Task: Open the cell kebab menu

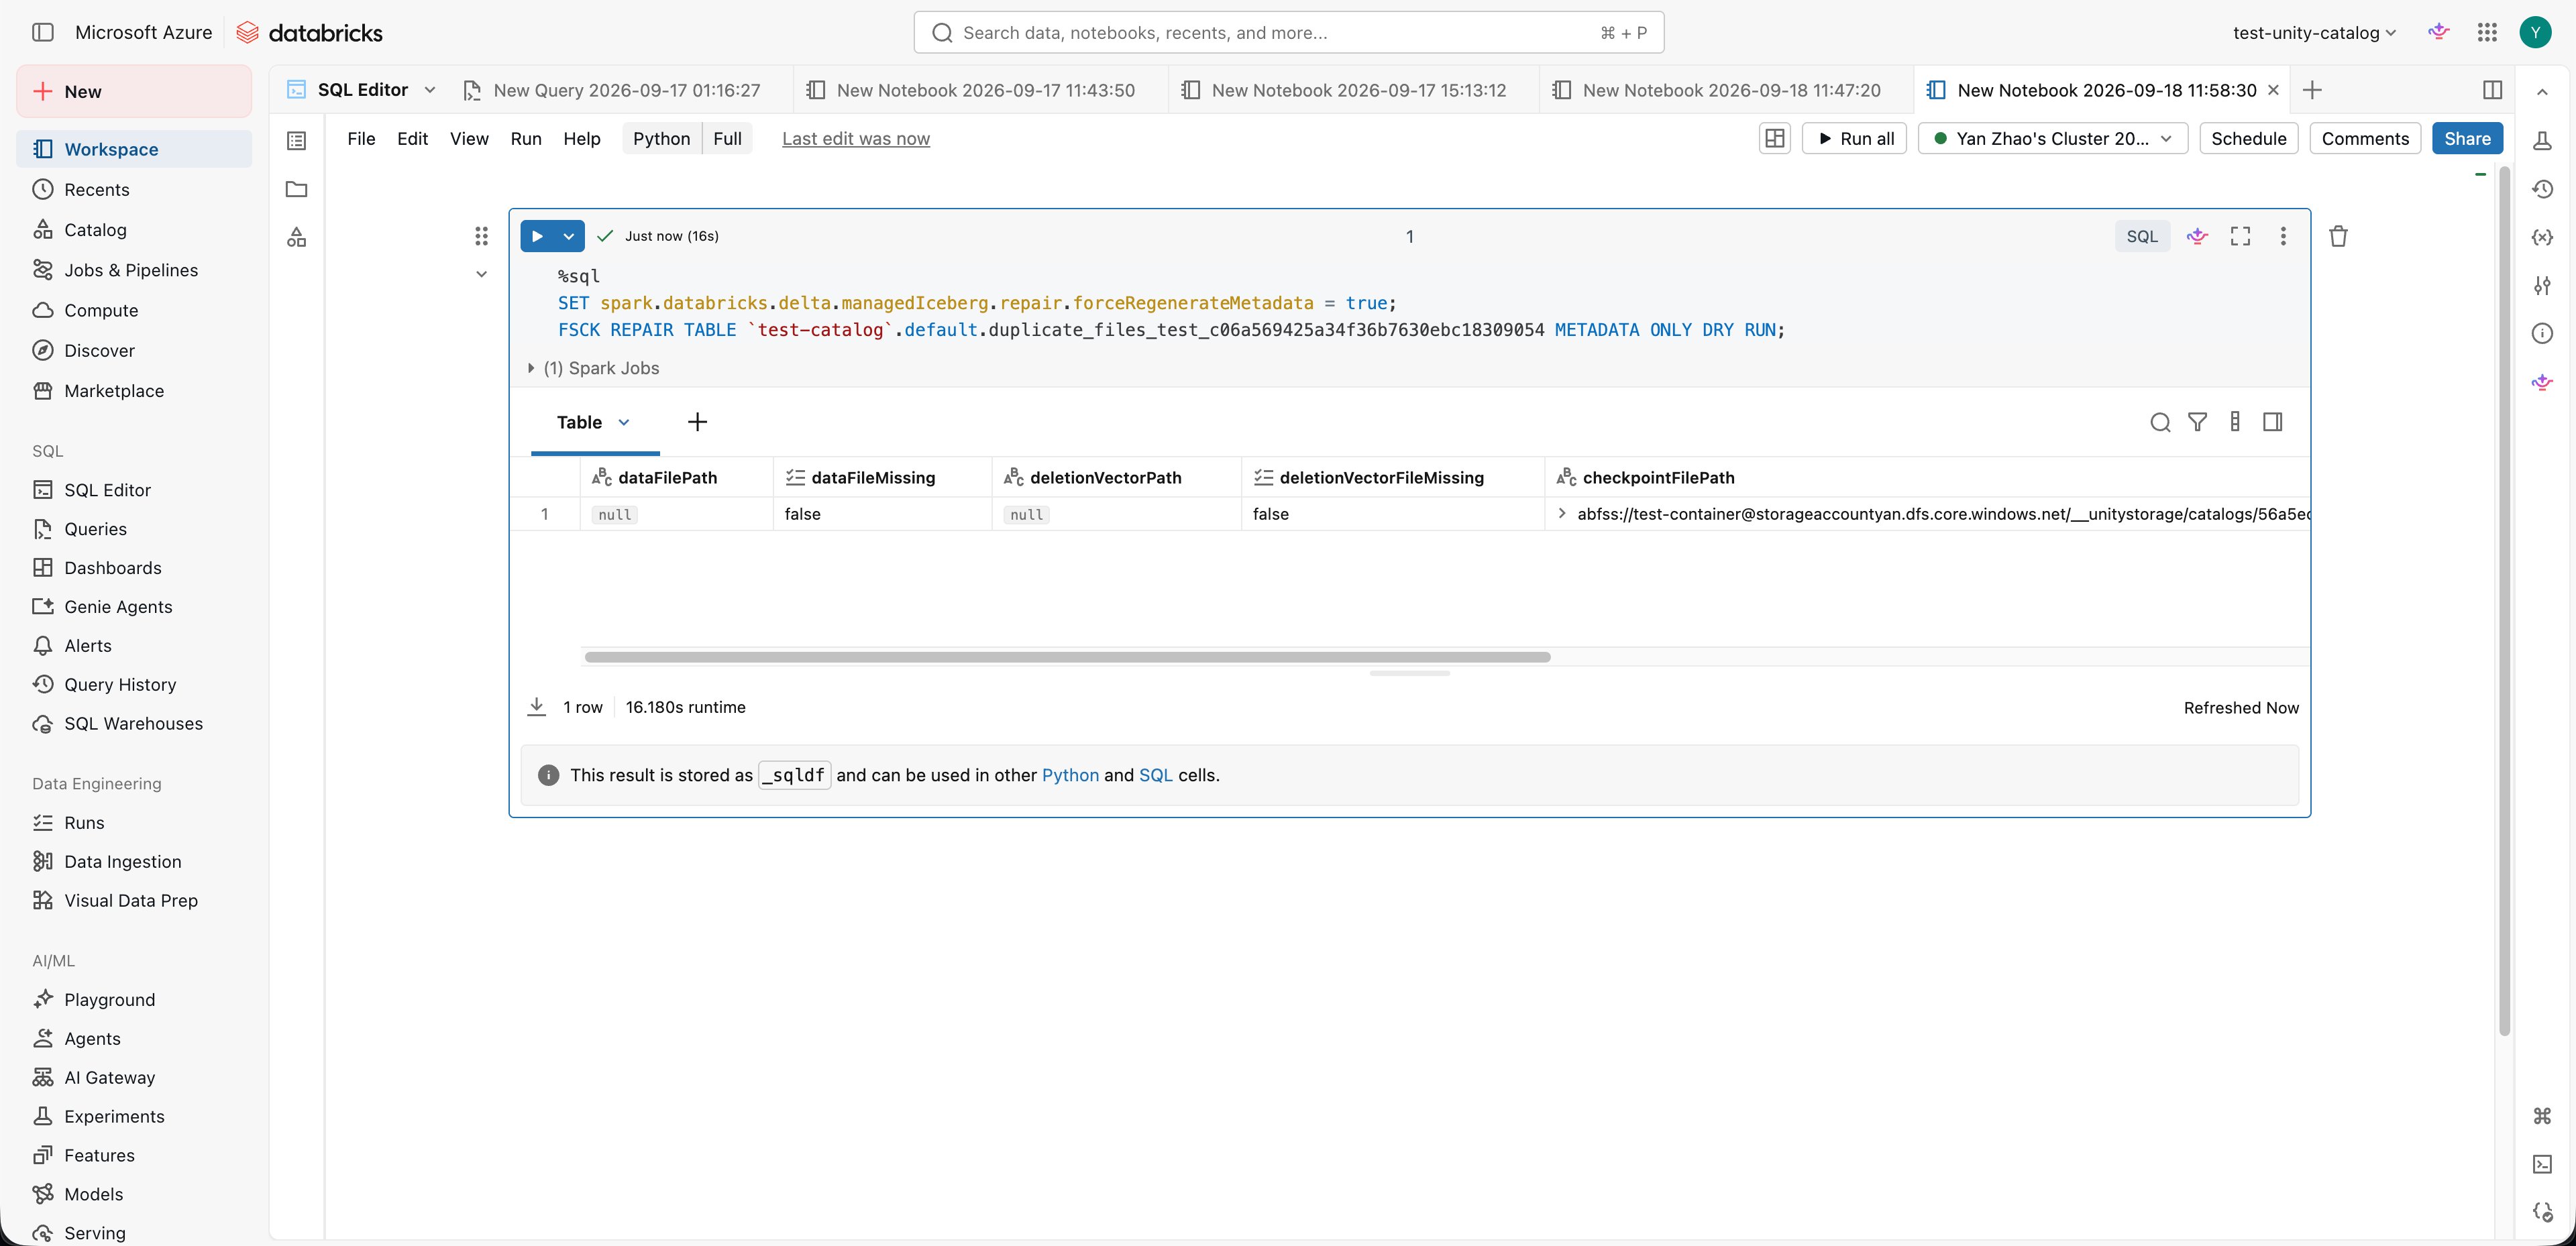Action: click(2283, 236)
